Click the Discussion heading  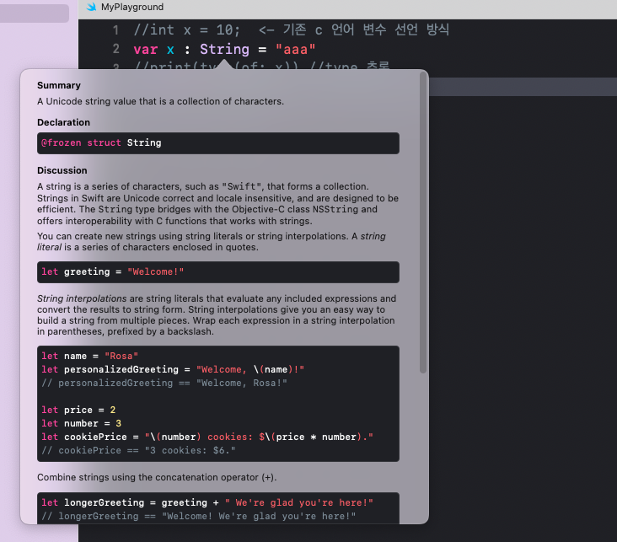point(62,170)
